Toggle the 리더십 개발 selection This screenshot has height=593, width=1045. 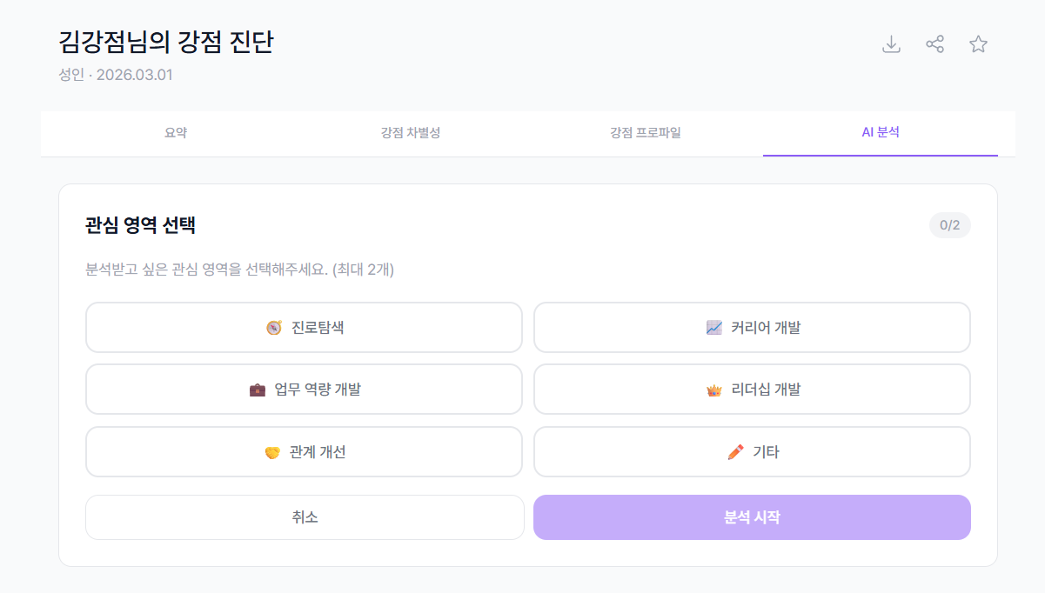point(752,389)
